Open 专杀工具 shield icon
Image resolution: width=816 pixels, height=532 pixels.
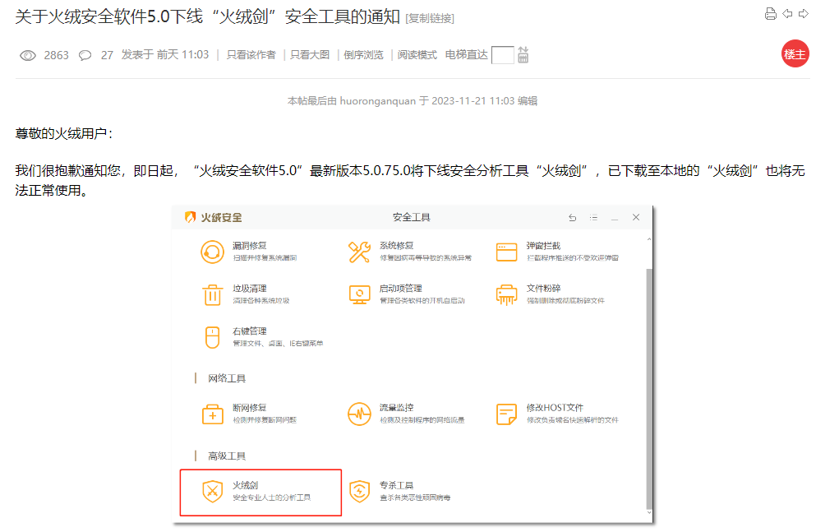359,492
